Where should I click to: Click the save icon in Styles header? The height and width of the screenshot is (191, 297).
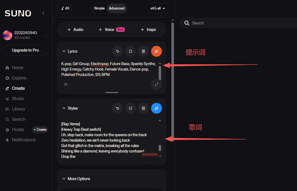(x=130, y=108)
